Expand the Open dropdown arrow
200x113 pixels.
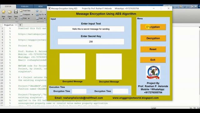coord(10,19)
